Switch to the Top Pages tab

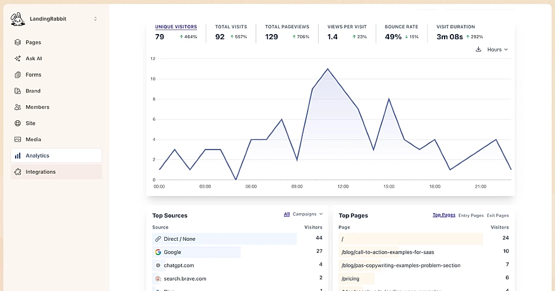444,215
